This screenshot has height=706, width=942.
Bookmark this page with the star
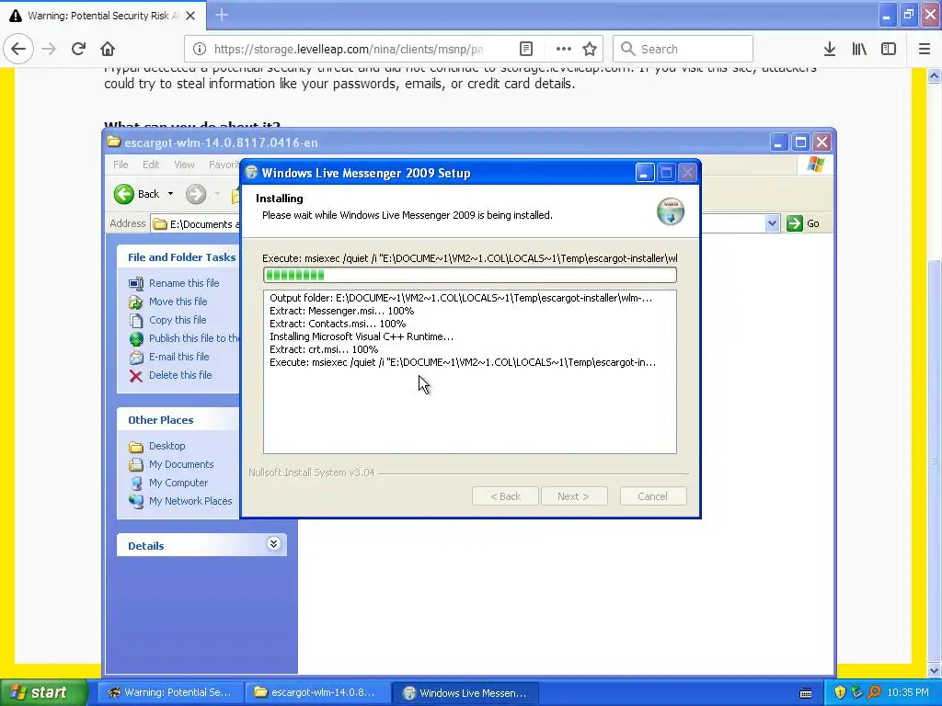pyautogui.click(x=590, y=49)
